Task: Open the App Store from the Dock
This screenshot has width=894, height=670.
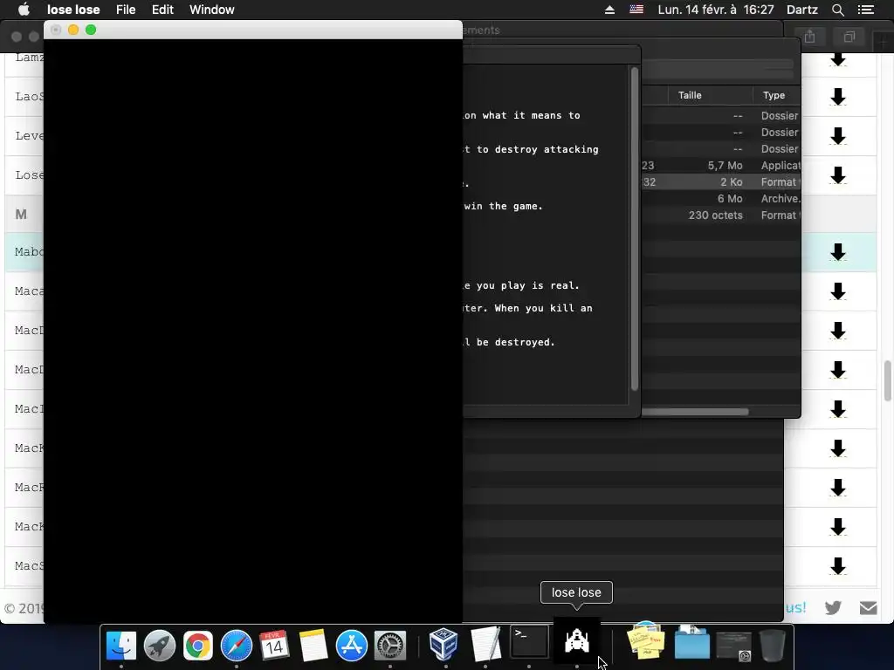Action: point(351,646)
